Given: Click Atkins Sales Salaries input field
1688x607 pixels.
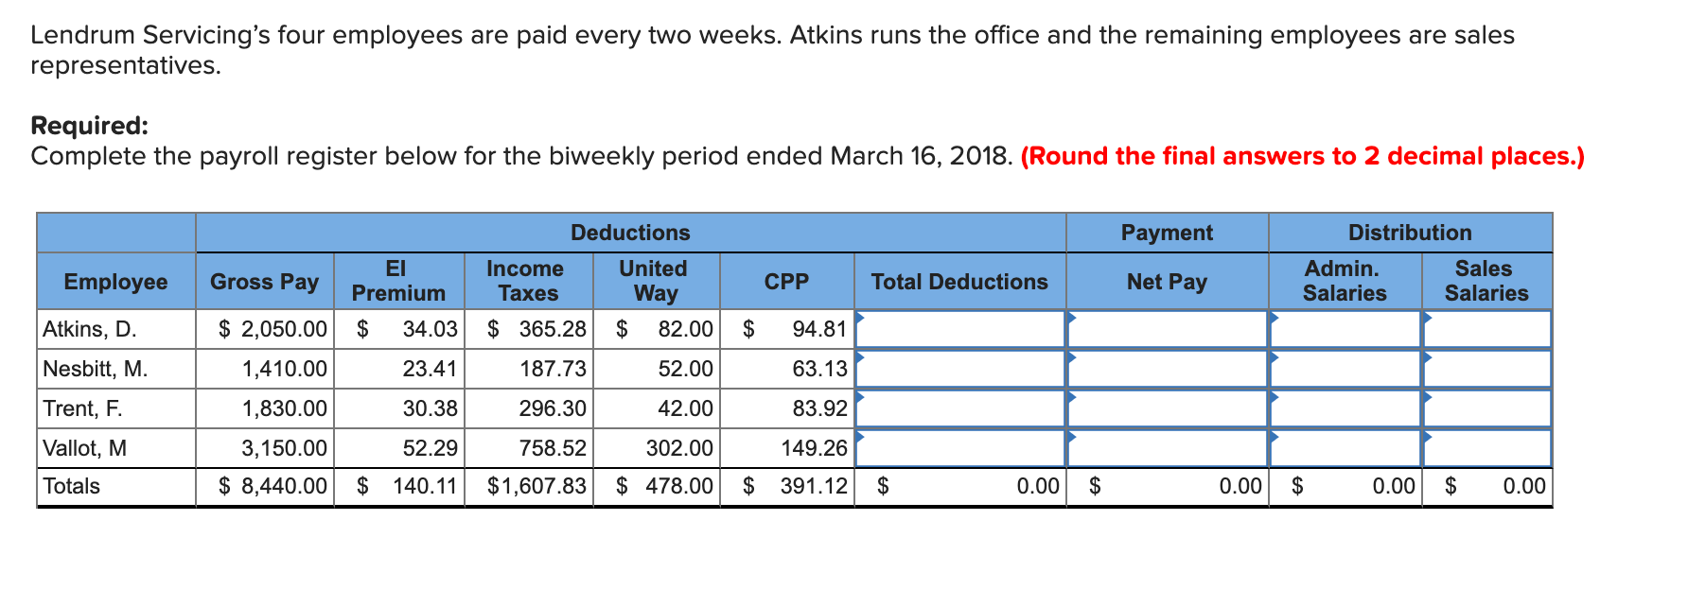Looking at the screenshot, I should click(1487, 329).
